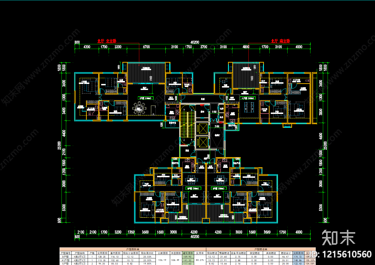Click the green 'A1户型 (142m²)' plan label
Screen dimensions: 375x265
click(x=247, y=98)
